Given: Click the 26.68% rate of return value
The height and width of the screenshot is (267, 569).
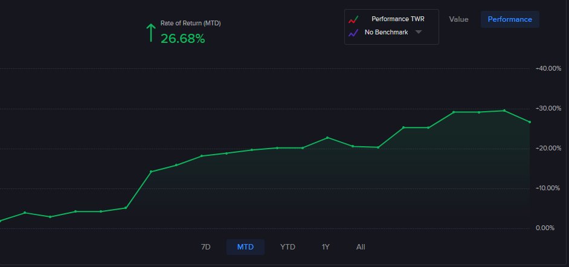Looking at the screenshot, I should pos(183,39).
